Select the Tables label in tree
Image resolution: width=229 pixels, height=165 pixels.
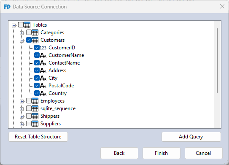click(x=40, y=25)
